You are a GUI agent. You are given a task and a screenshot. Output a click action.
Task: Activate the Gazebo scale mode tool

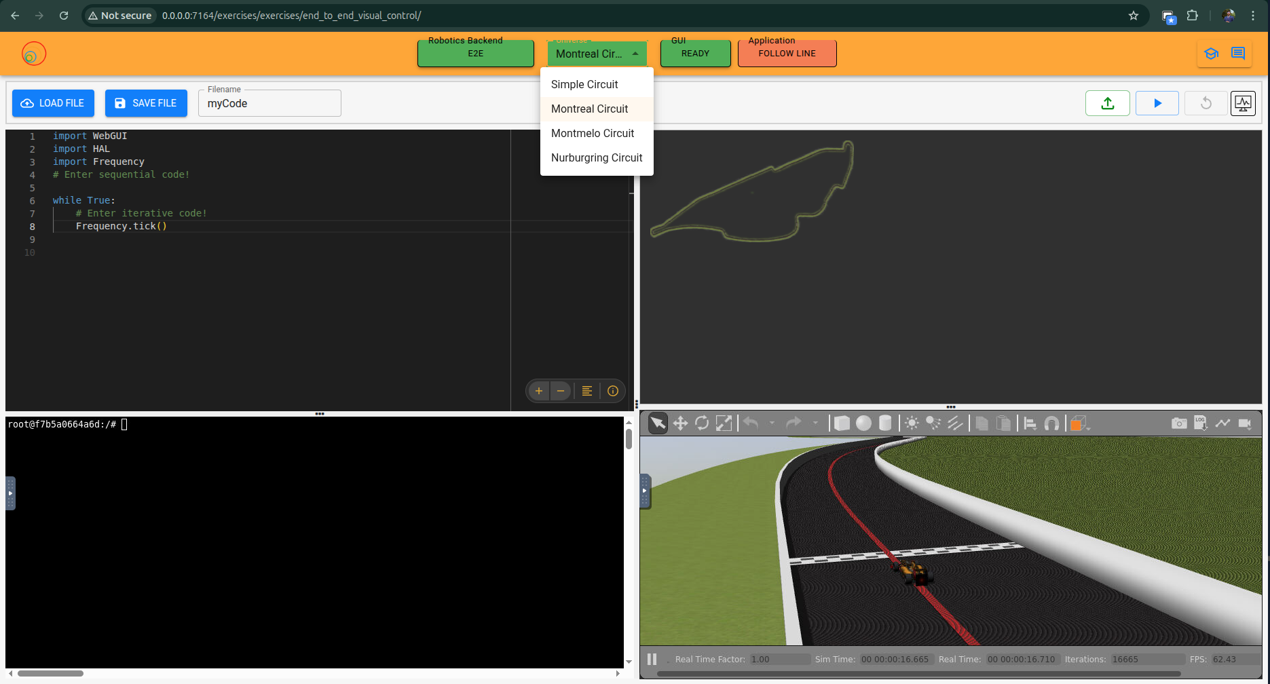[x=724, y=423]
